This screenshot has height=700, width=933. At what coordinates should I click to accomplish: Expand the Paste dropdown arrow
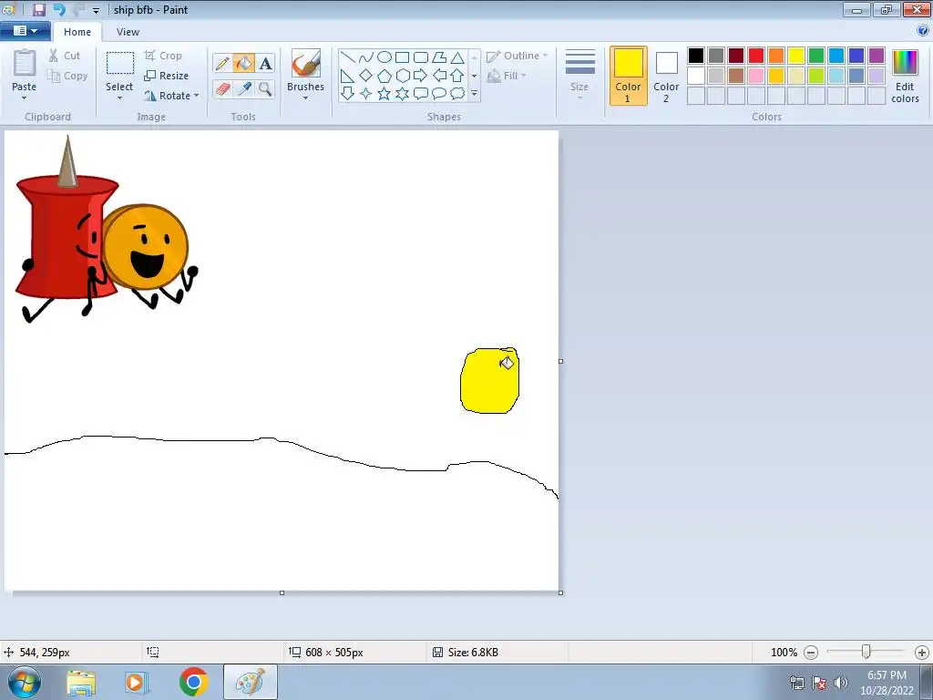[25, 98]
